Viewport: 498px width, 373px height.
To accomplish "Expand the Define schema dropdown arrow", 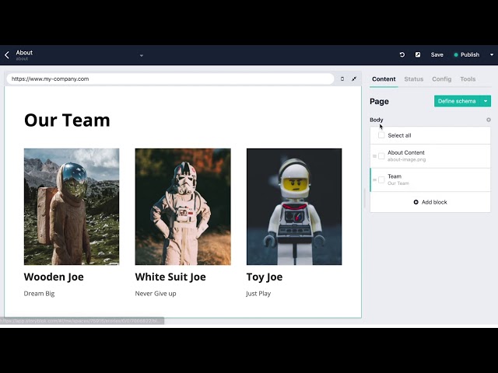I will [486, 101].
